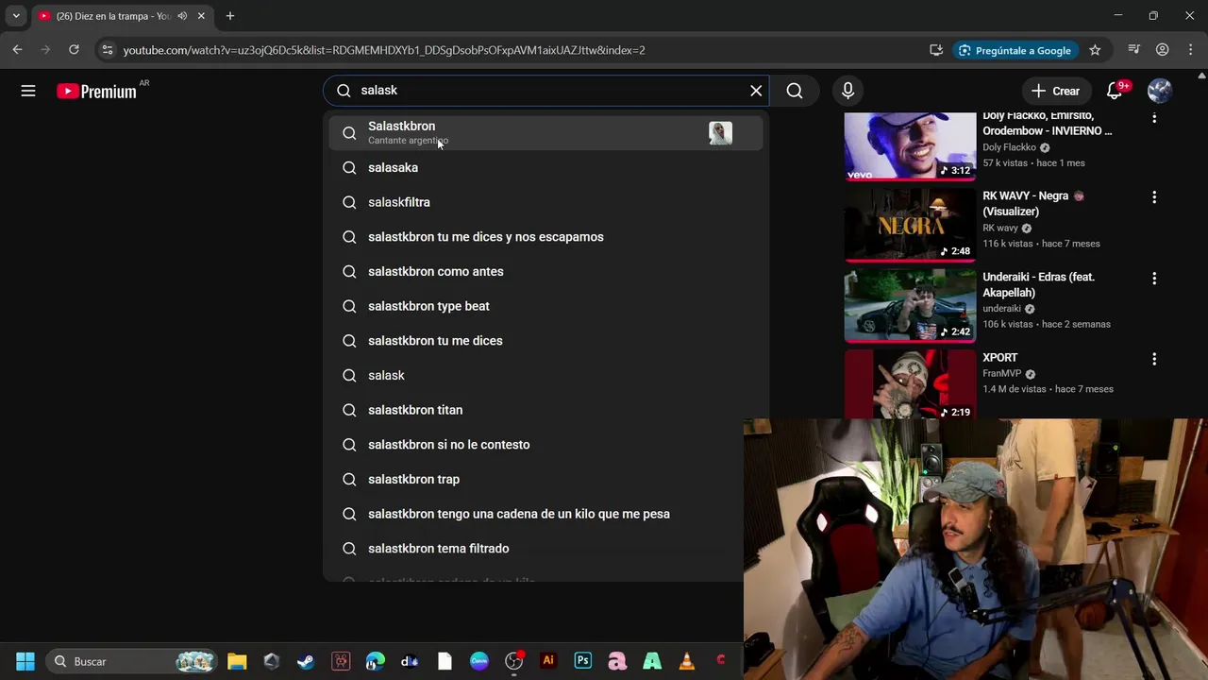The height and width of the screenshot is (680, 1208).
Task: Open more options for the RK WAVY Negra video
Action: (x=1153, y=197)
